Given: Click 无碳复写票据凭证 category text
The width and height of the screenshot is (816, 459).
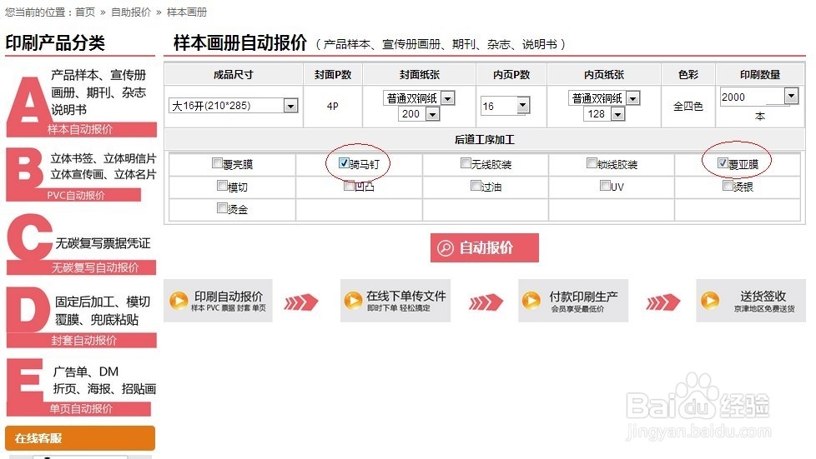Looking at the screenshot, I should pyautogui.click(x=103, y=243).
